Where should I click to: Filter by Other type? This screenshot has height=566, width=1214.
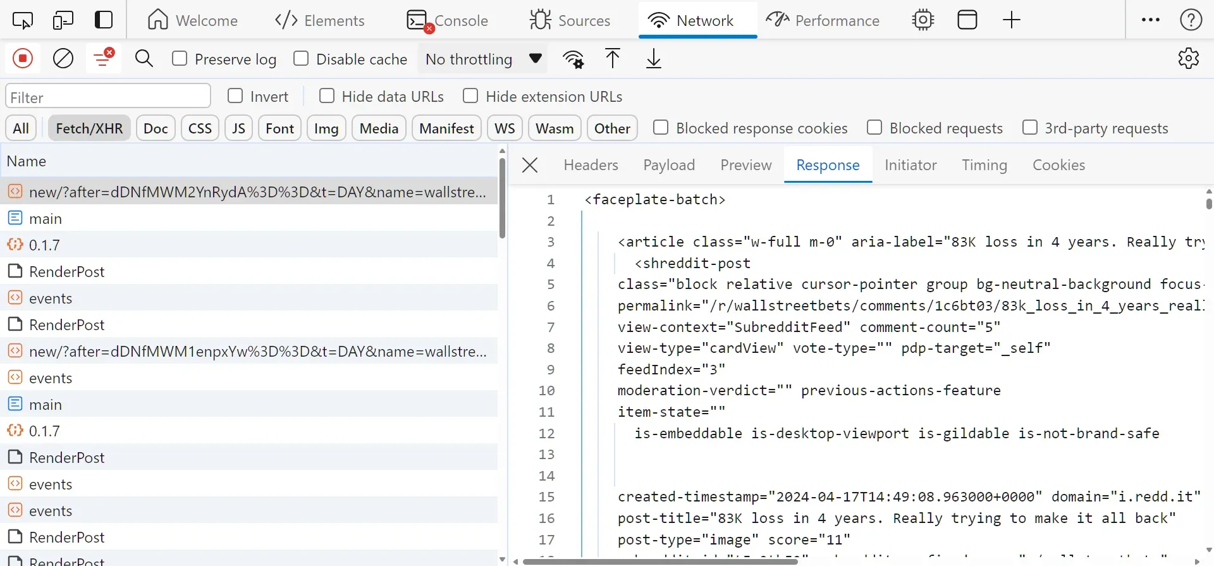coord(612,128)
